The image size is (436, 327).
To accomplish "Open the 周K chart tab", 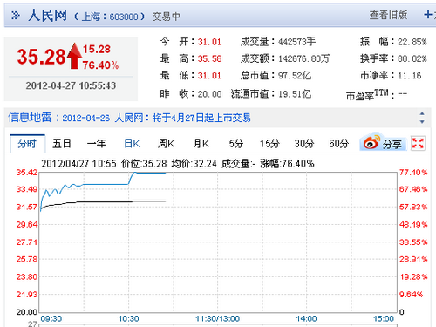I will [166, 144].
